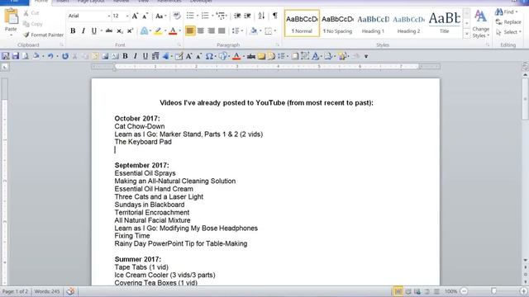This screenshot has height=297, width=529.
Task: Click the Text Effects glowing A icon
Action: [144, 31]
